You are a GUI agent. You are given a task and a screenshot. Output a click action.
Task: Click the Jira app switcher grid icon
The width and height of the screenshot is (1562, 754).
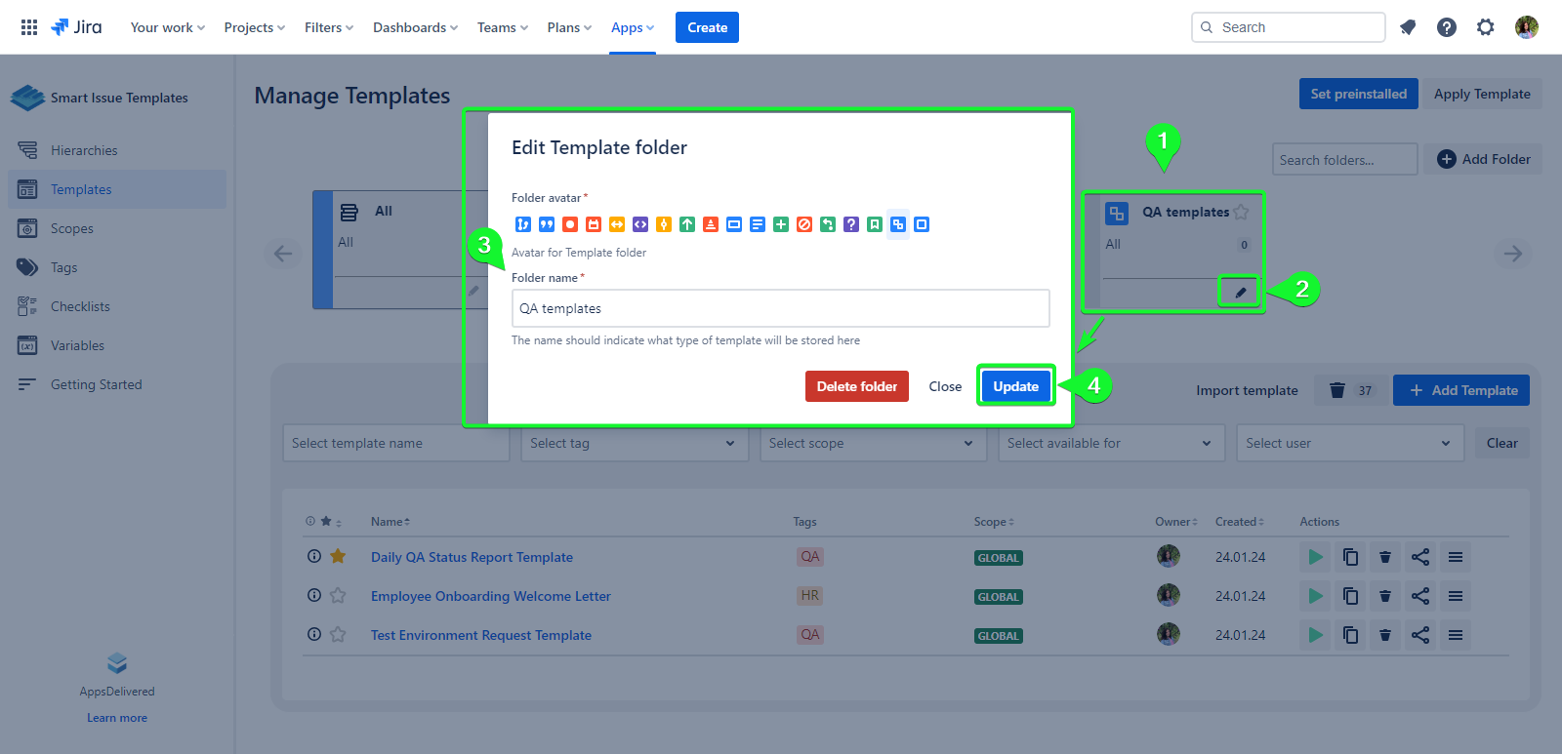[x=29, y=27]
